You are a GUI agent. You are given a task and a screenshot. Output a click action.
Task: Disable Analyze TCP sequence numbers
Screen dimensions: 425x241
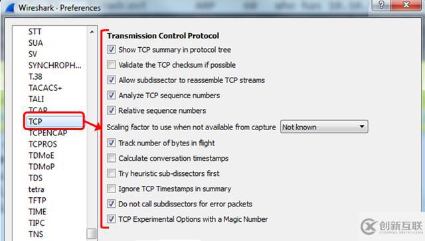pos(111,95)
